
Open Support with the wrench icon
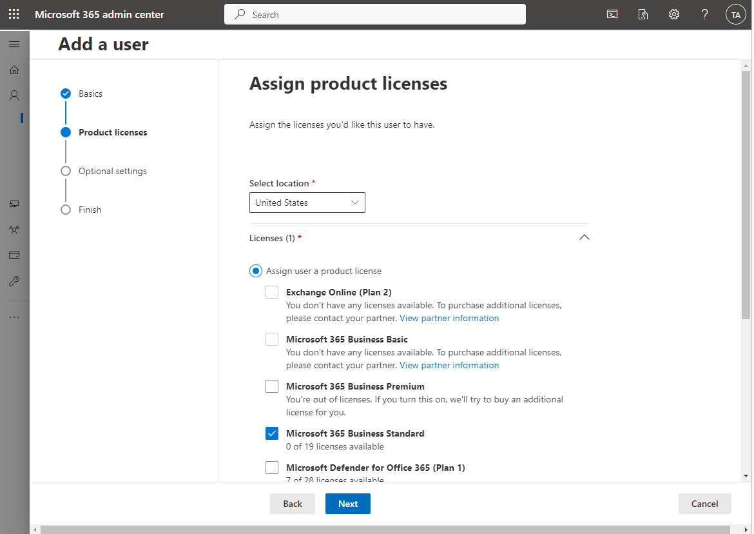[14, 281]
